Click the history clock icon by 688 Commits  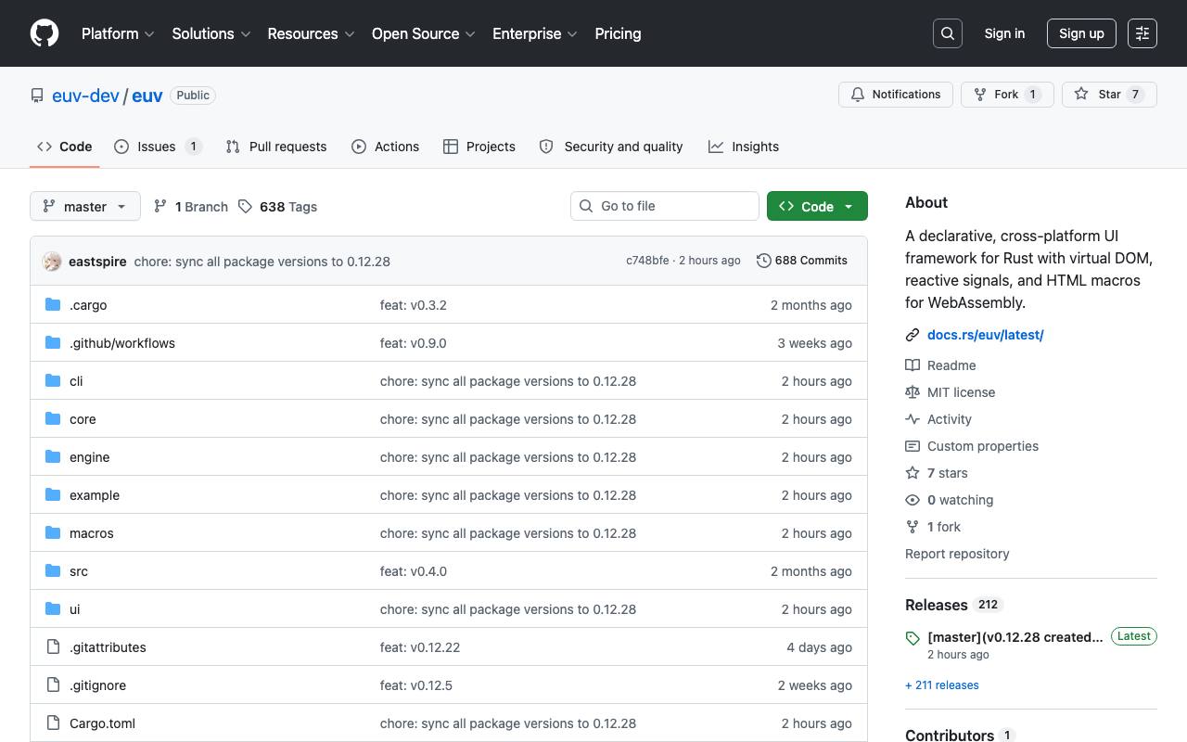[764, 261]
